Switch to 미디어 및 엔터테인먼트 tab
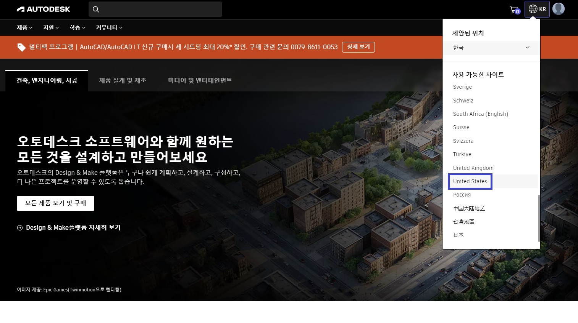Image resolution: width=578 pixels, height=323 pixels. (200, 80)
